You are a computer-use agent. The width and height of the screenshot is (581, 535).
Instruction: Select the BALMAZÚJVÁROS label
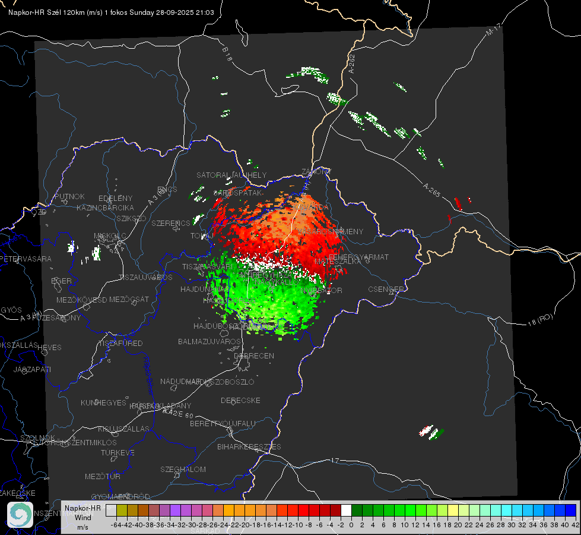coord(209,341)
